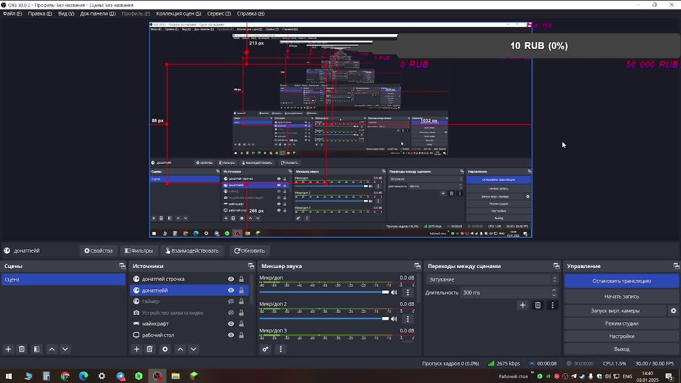Viewport: 681px width, 383px height.
Task: Open Microsoft Edge from the taskbar
Action: pyautogui.click(x=84, y=376)
